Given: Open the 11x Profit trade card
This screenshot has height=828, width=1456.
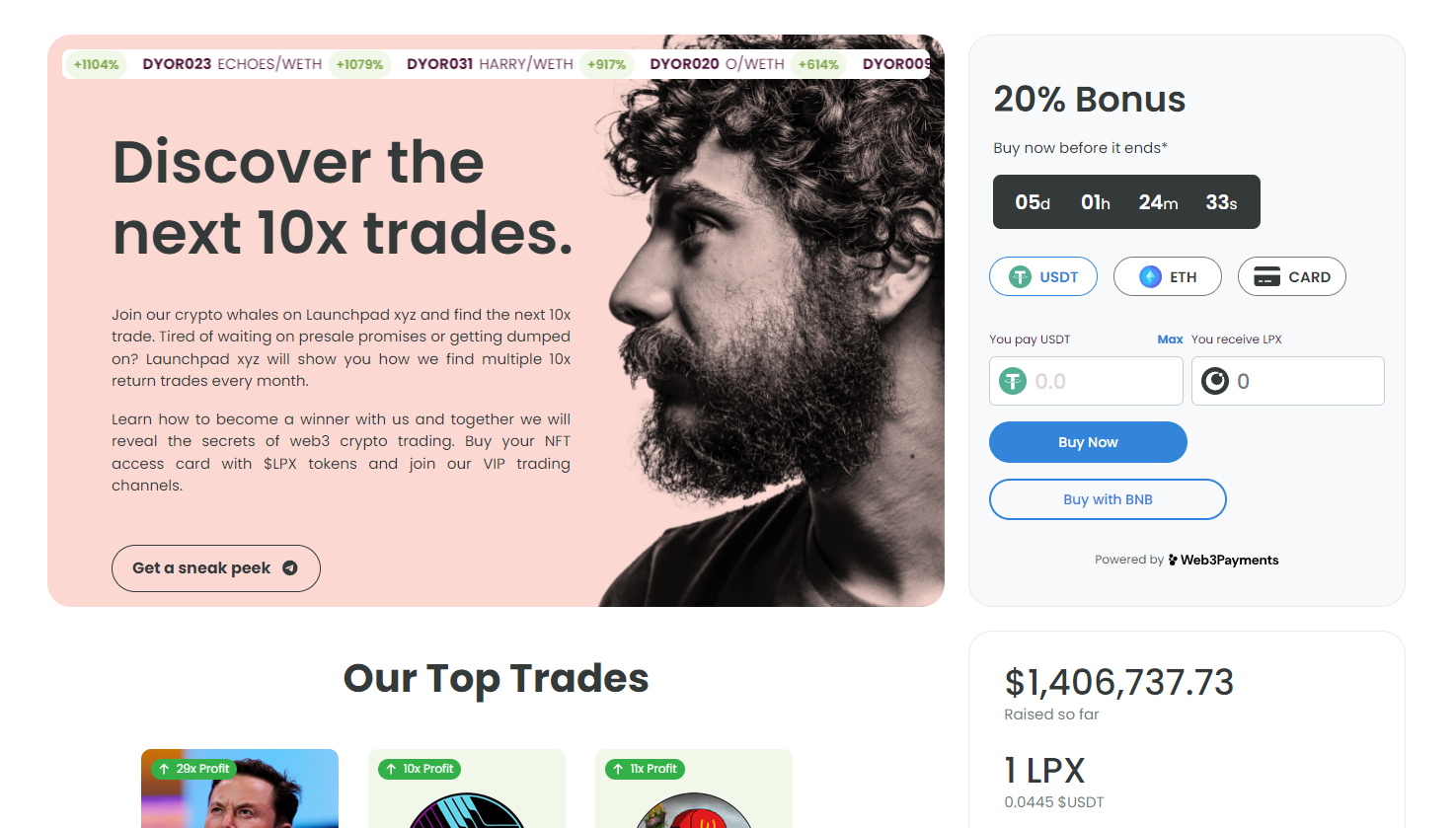Looking at the screenshot, I should point(694,789).
